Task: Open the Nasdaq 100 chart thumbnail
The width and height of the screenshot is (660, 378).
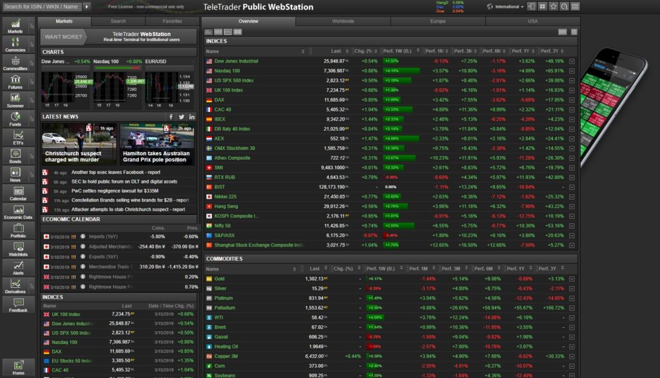Action: tap(117, 87)
